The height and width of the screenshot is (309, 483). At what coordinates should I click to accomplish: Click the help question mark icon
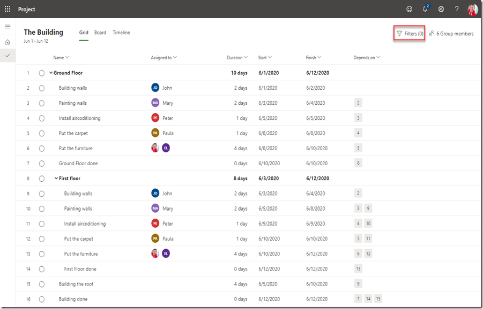click(x=457, y=9)
